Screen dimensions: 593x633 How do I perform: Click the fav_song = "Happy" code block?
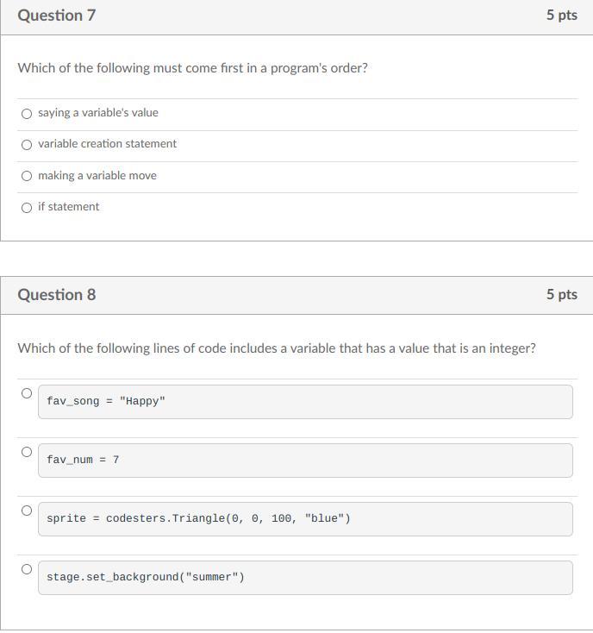pos(305,402)
